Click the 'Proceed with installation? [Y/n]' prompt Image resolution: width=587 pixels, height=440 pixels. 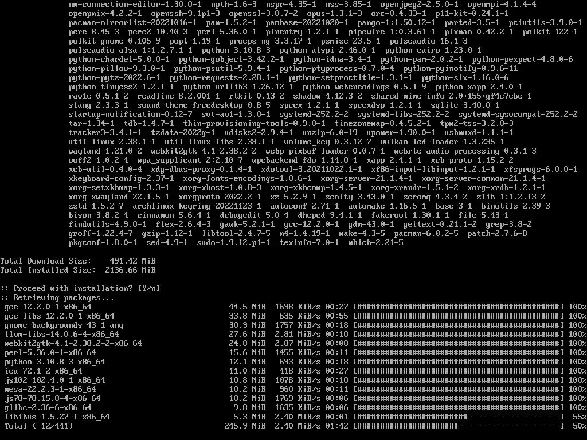[80, 289]
